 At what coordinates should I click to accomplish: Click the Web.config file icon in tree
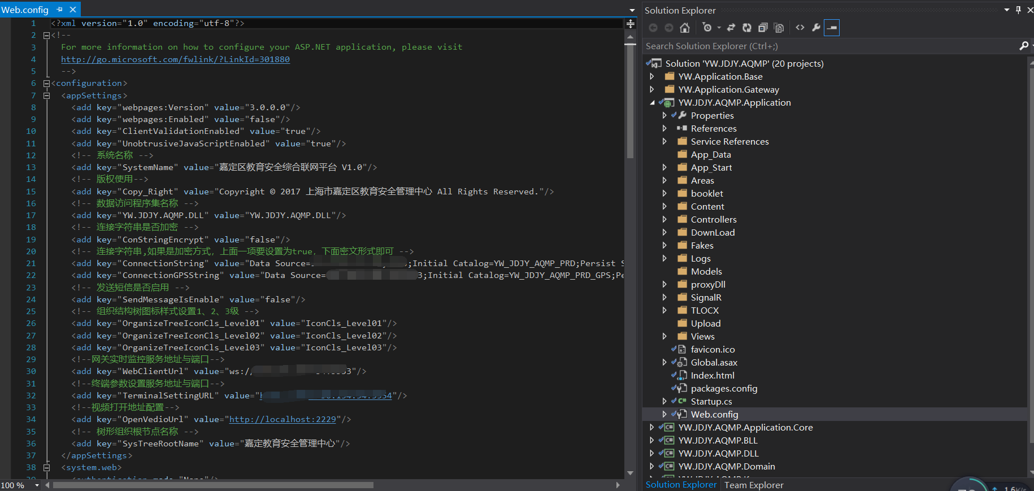tap(682, 414)
